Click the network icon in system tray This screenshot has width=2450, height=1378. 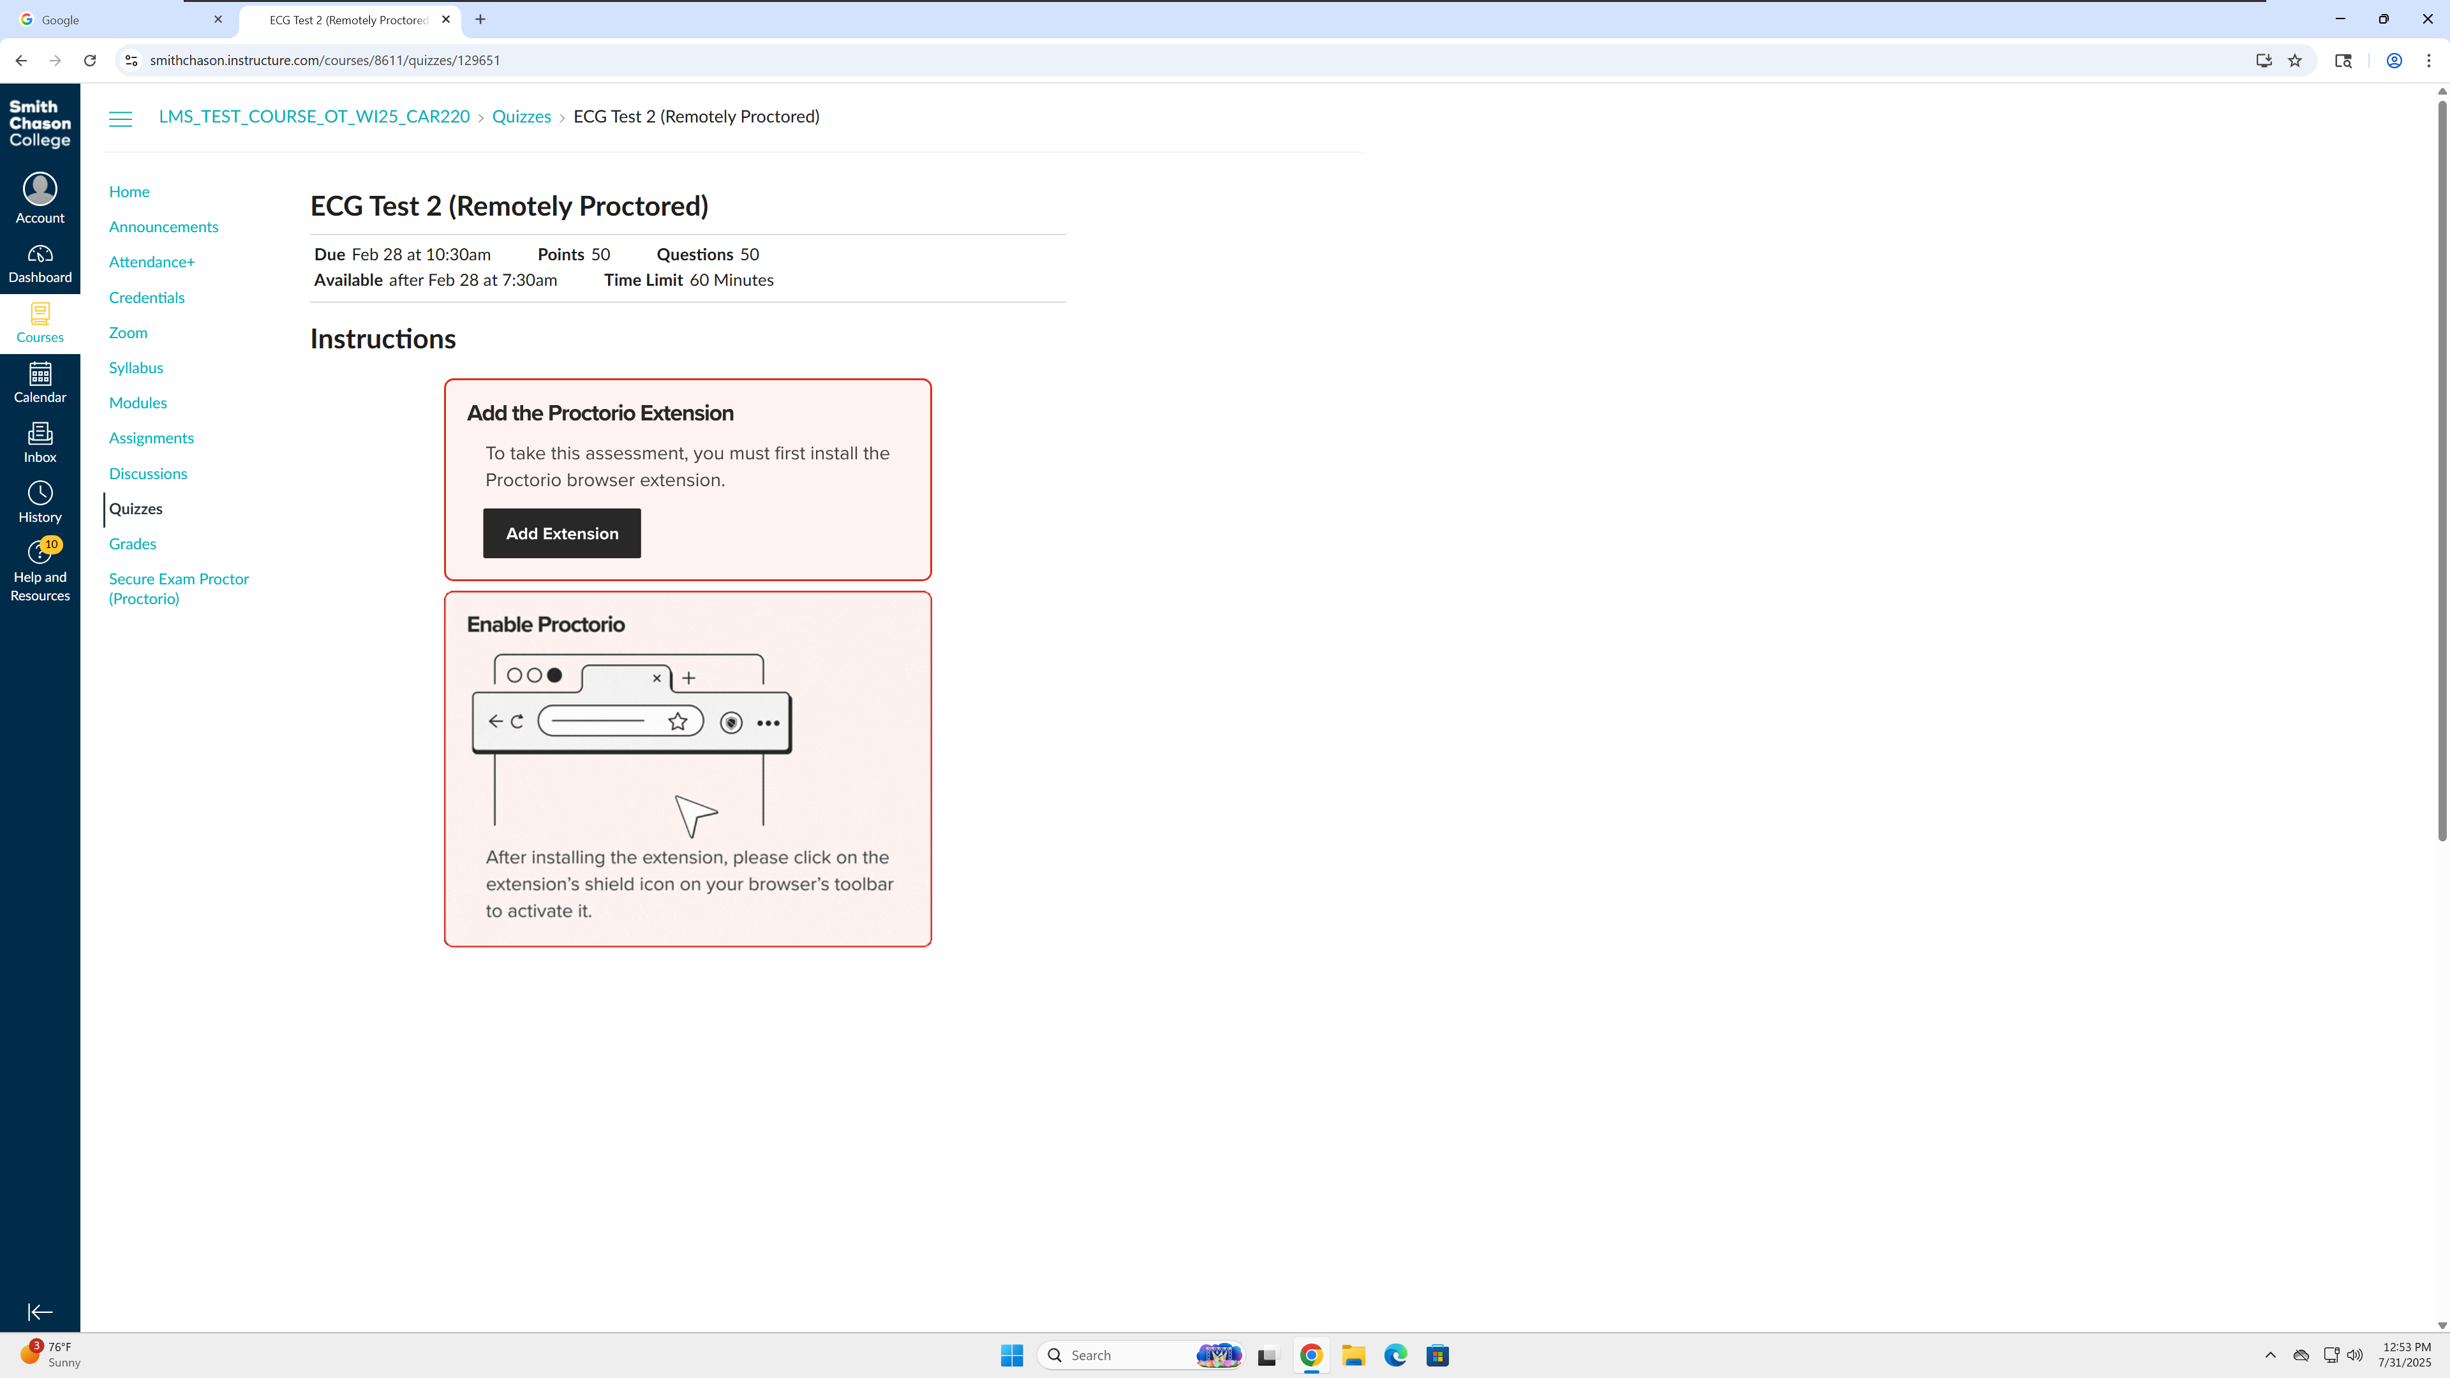point(2330,1355)
